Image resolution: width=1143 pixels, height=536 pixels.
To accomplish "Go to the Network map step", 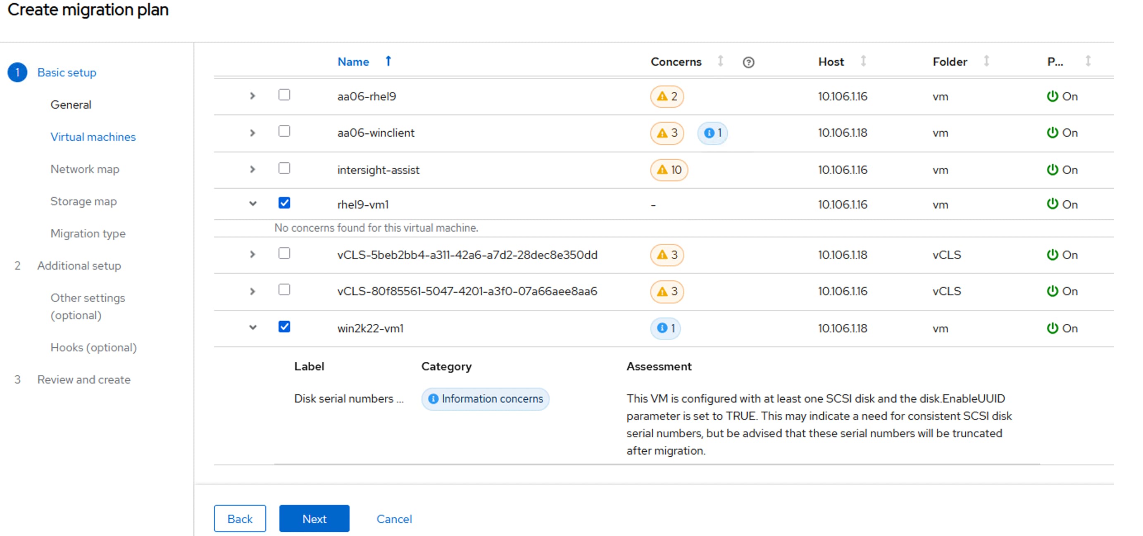I will (85, 169).
